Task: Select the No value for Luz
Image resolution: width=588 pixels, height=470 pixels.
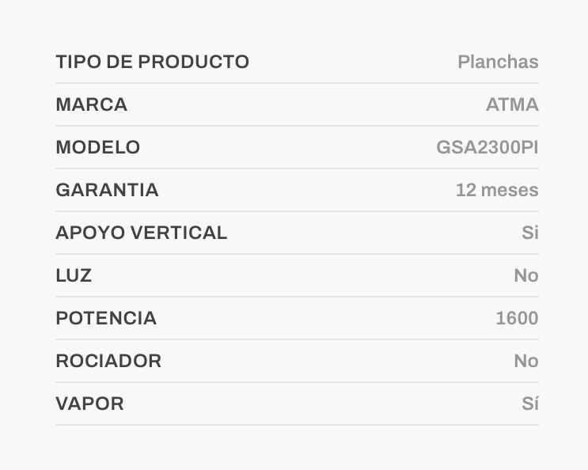Action: (526, 275)
